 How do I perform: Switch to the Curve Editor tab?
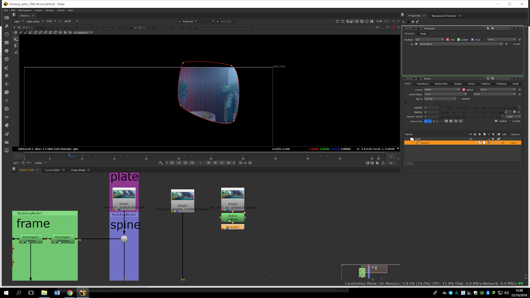click(52, 170)
